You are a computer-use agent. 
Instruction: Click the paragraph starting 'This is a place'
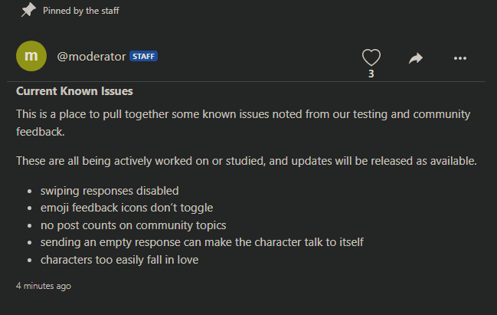[x=243, y=123]
